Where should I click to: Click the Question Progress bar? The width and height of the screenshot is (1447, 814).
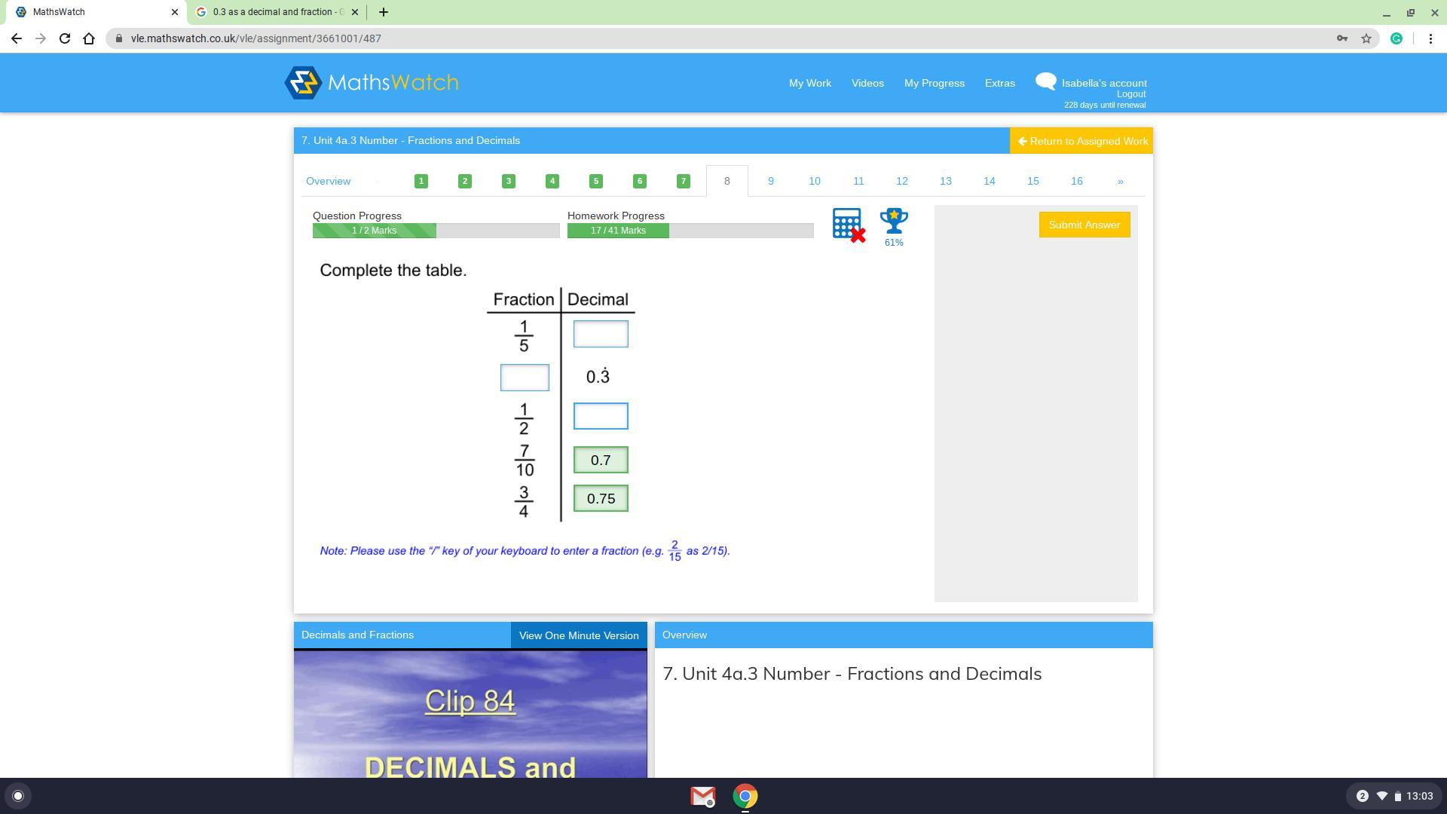[436, 231]
